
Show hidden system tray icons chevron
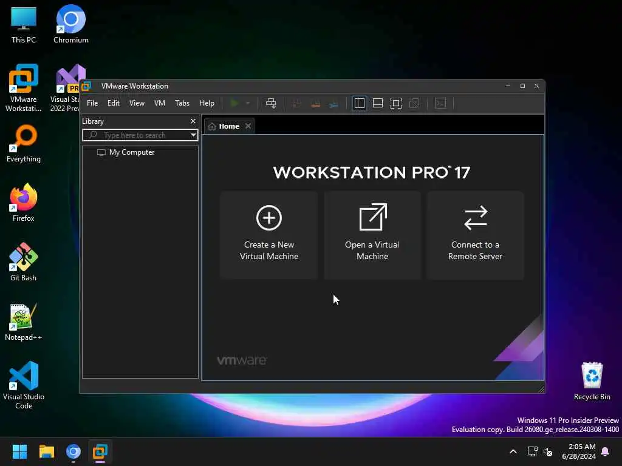coord(513,451)
